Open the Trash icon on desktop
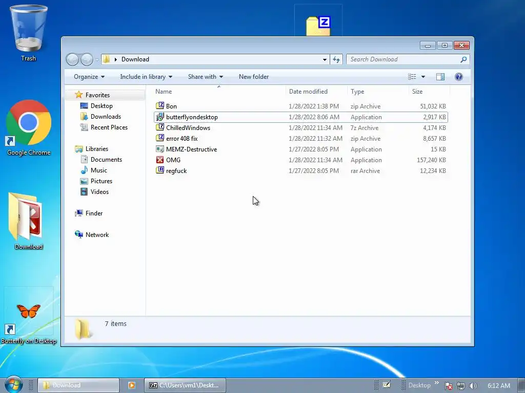 pyautogui.click(x=29, y=33)
